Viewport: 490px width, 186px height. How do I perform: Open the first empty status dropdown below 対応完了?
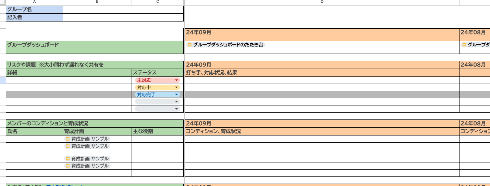click(158, 102)
